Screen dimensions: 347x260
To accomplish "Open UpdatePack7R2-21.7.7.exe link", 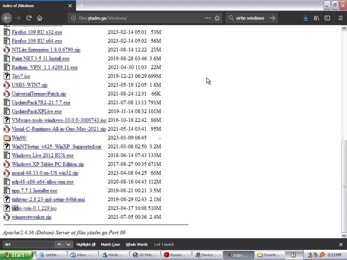I will click(41, 103).
